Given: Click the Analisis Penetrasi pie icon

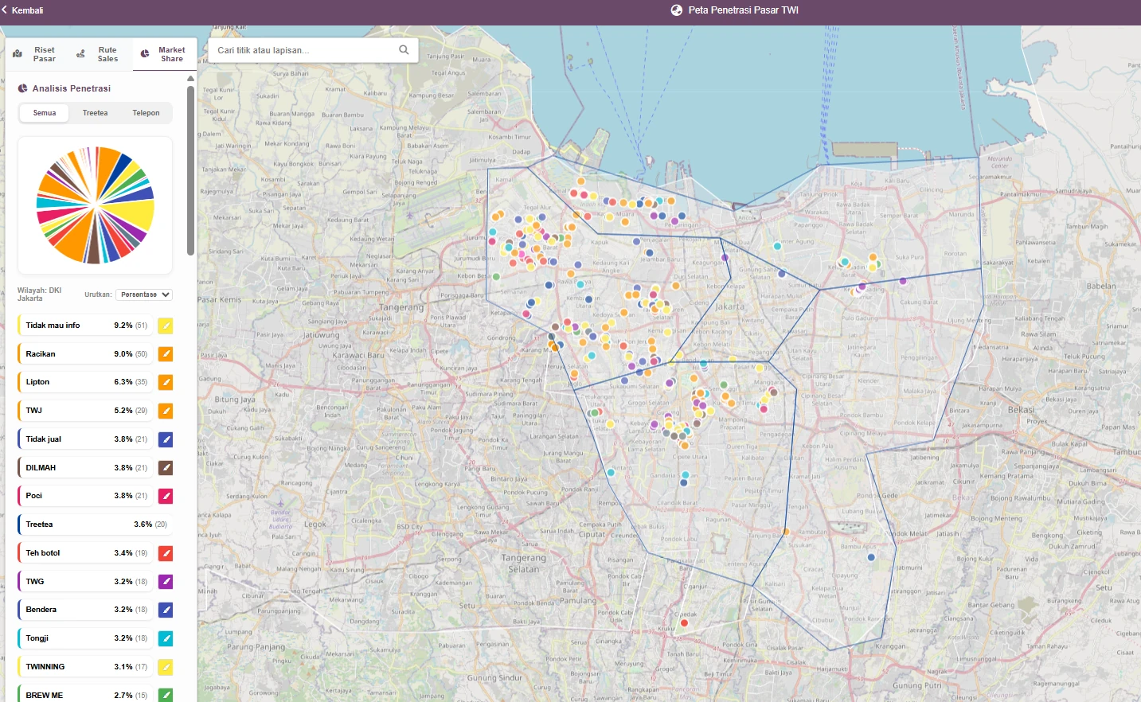Looking at the screenshot, I should tap(23, 88).
